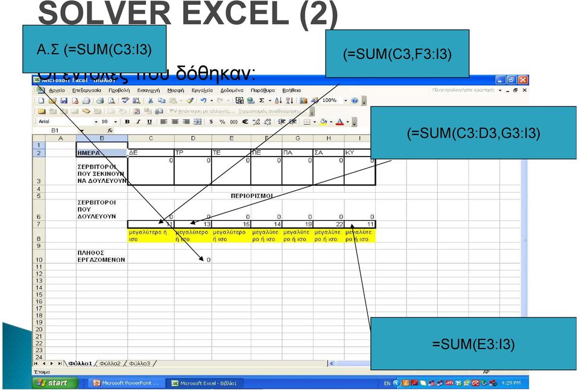The height and width of the screenshot is (390, 579).
Task: Click the Redo arrow icon
Action: tap(220, 101)
